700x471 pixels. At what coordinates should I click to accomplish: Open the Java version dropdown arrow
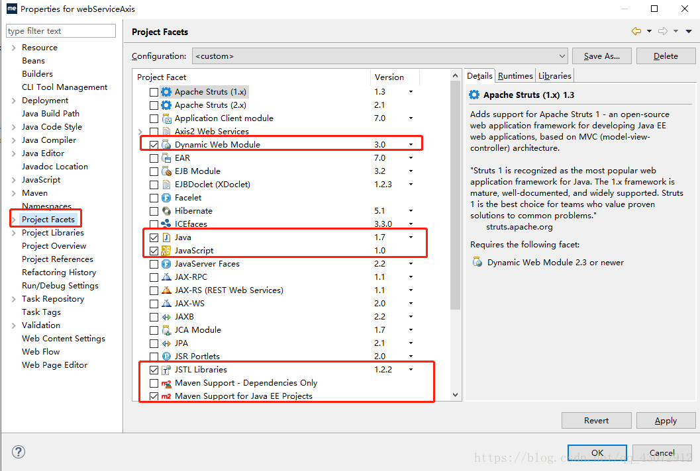411,237
